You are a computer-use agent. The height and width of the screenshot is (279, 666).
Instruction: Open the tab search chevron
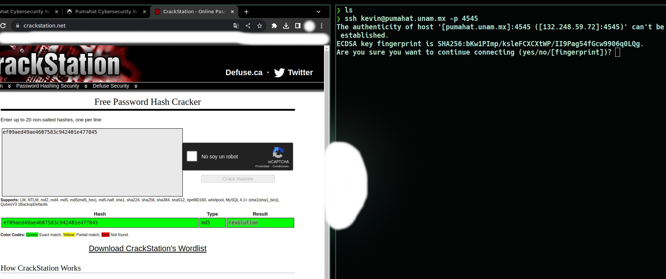(x=318, y=12)
